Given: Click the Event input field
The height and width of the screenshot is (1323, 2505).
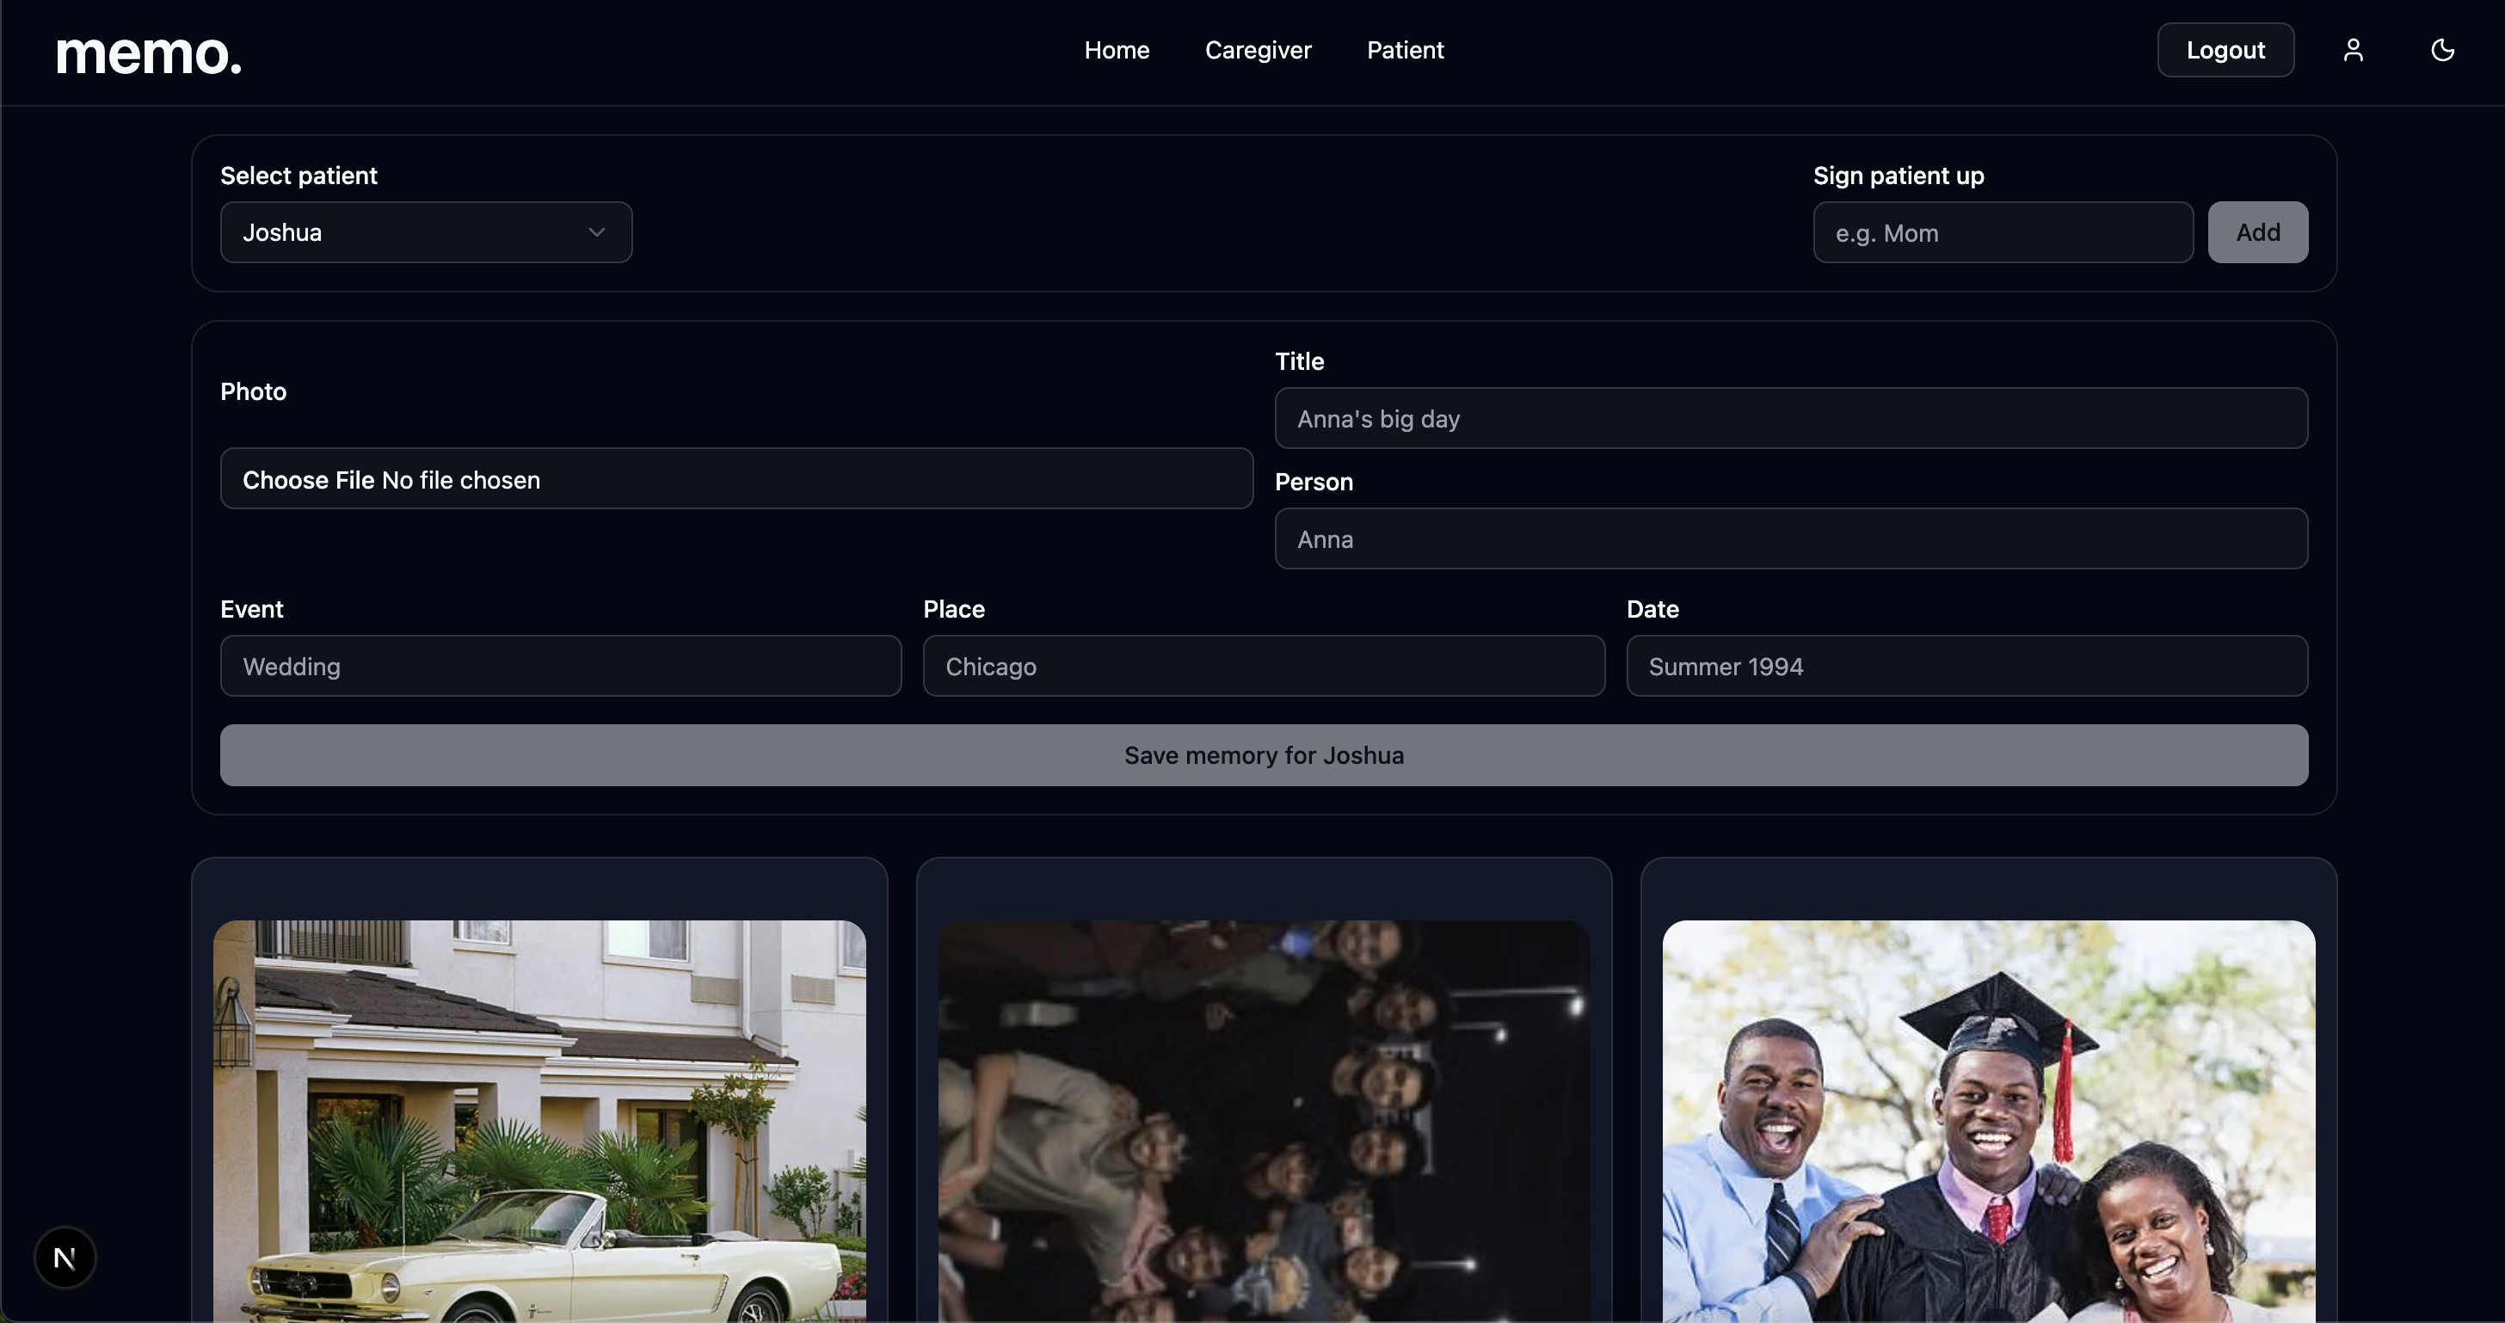Looking at the screenshot, I should (x=560, y=666).
